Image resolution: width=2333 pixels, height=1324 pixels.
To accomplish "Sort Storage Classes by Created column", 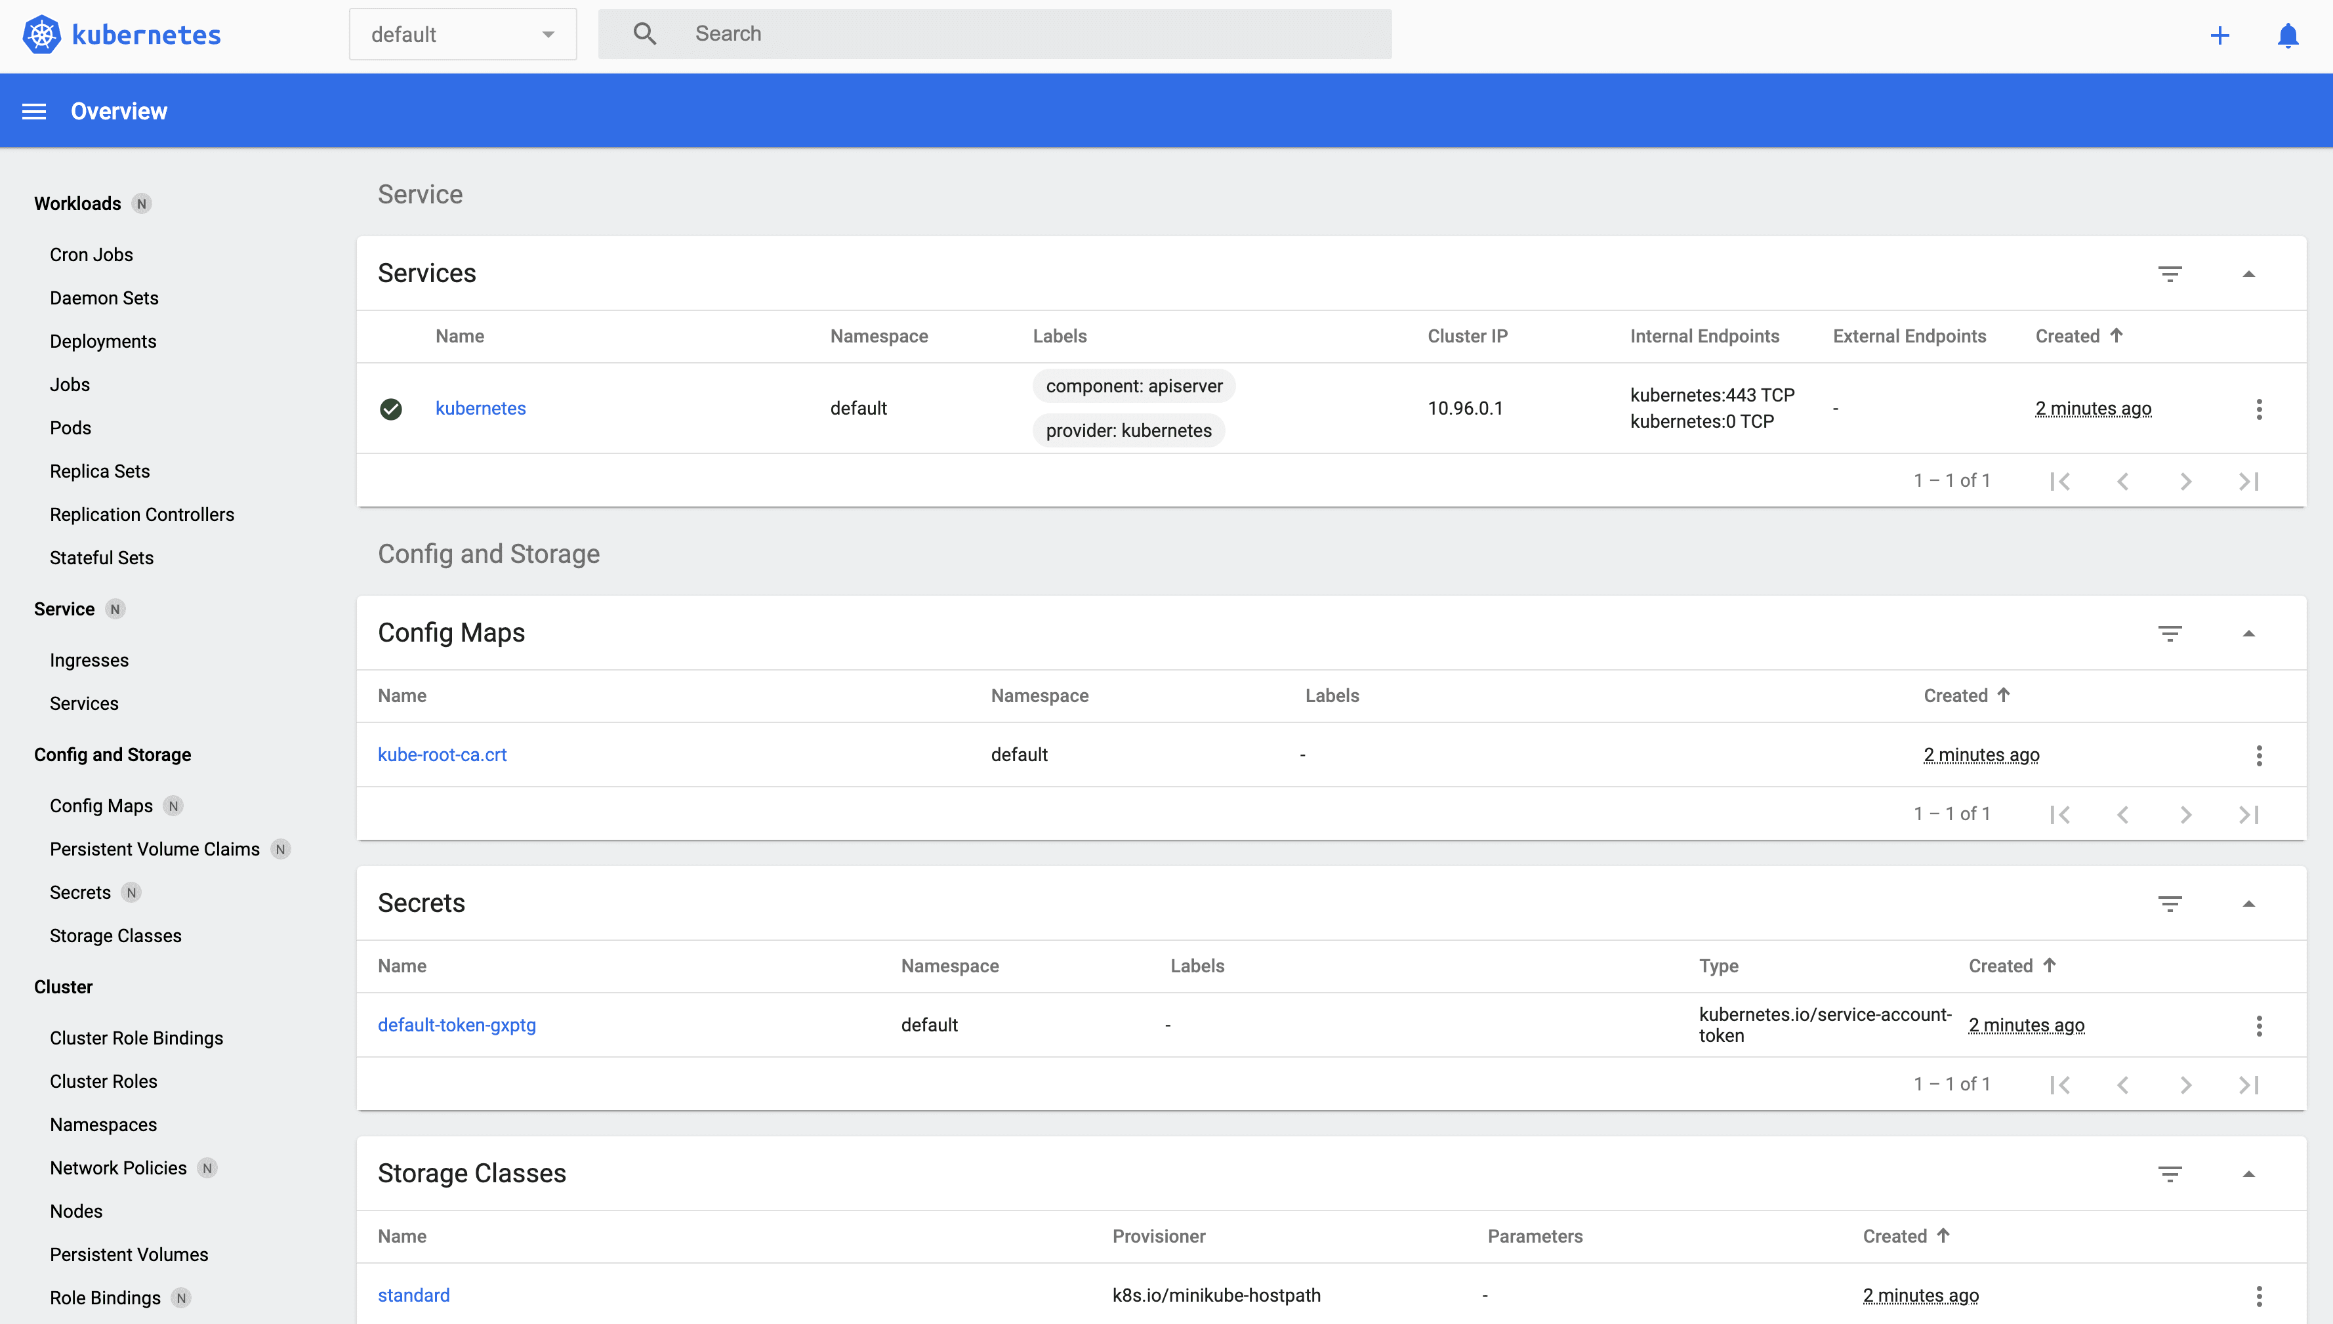I will point(1906,1237).
